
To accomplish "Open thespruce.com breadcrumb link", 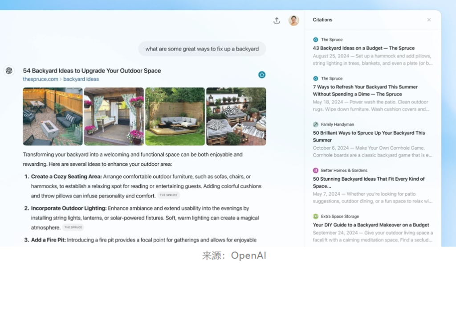I will 41,79.
